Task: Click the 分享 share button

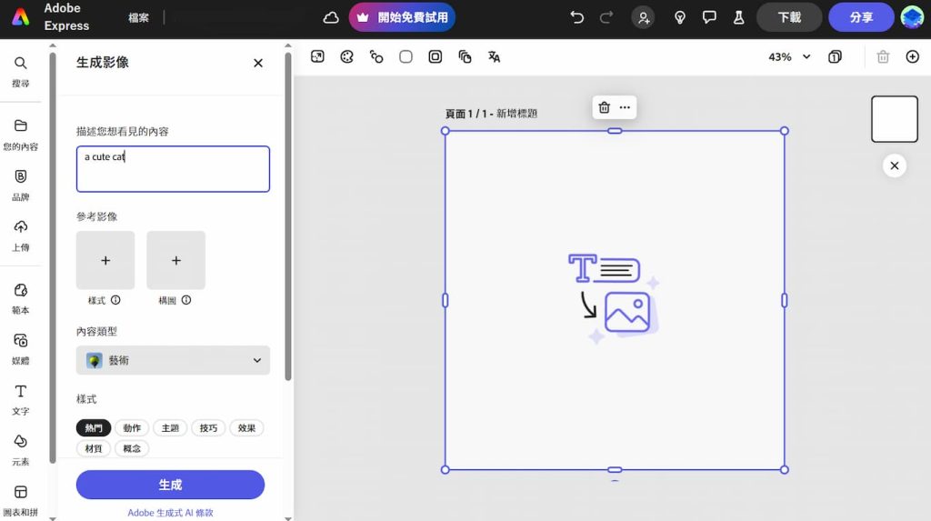Action: tap(861, 17)
